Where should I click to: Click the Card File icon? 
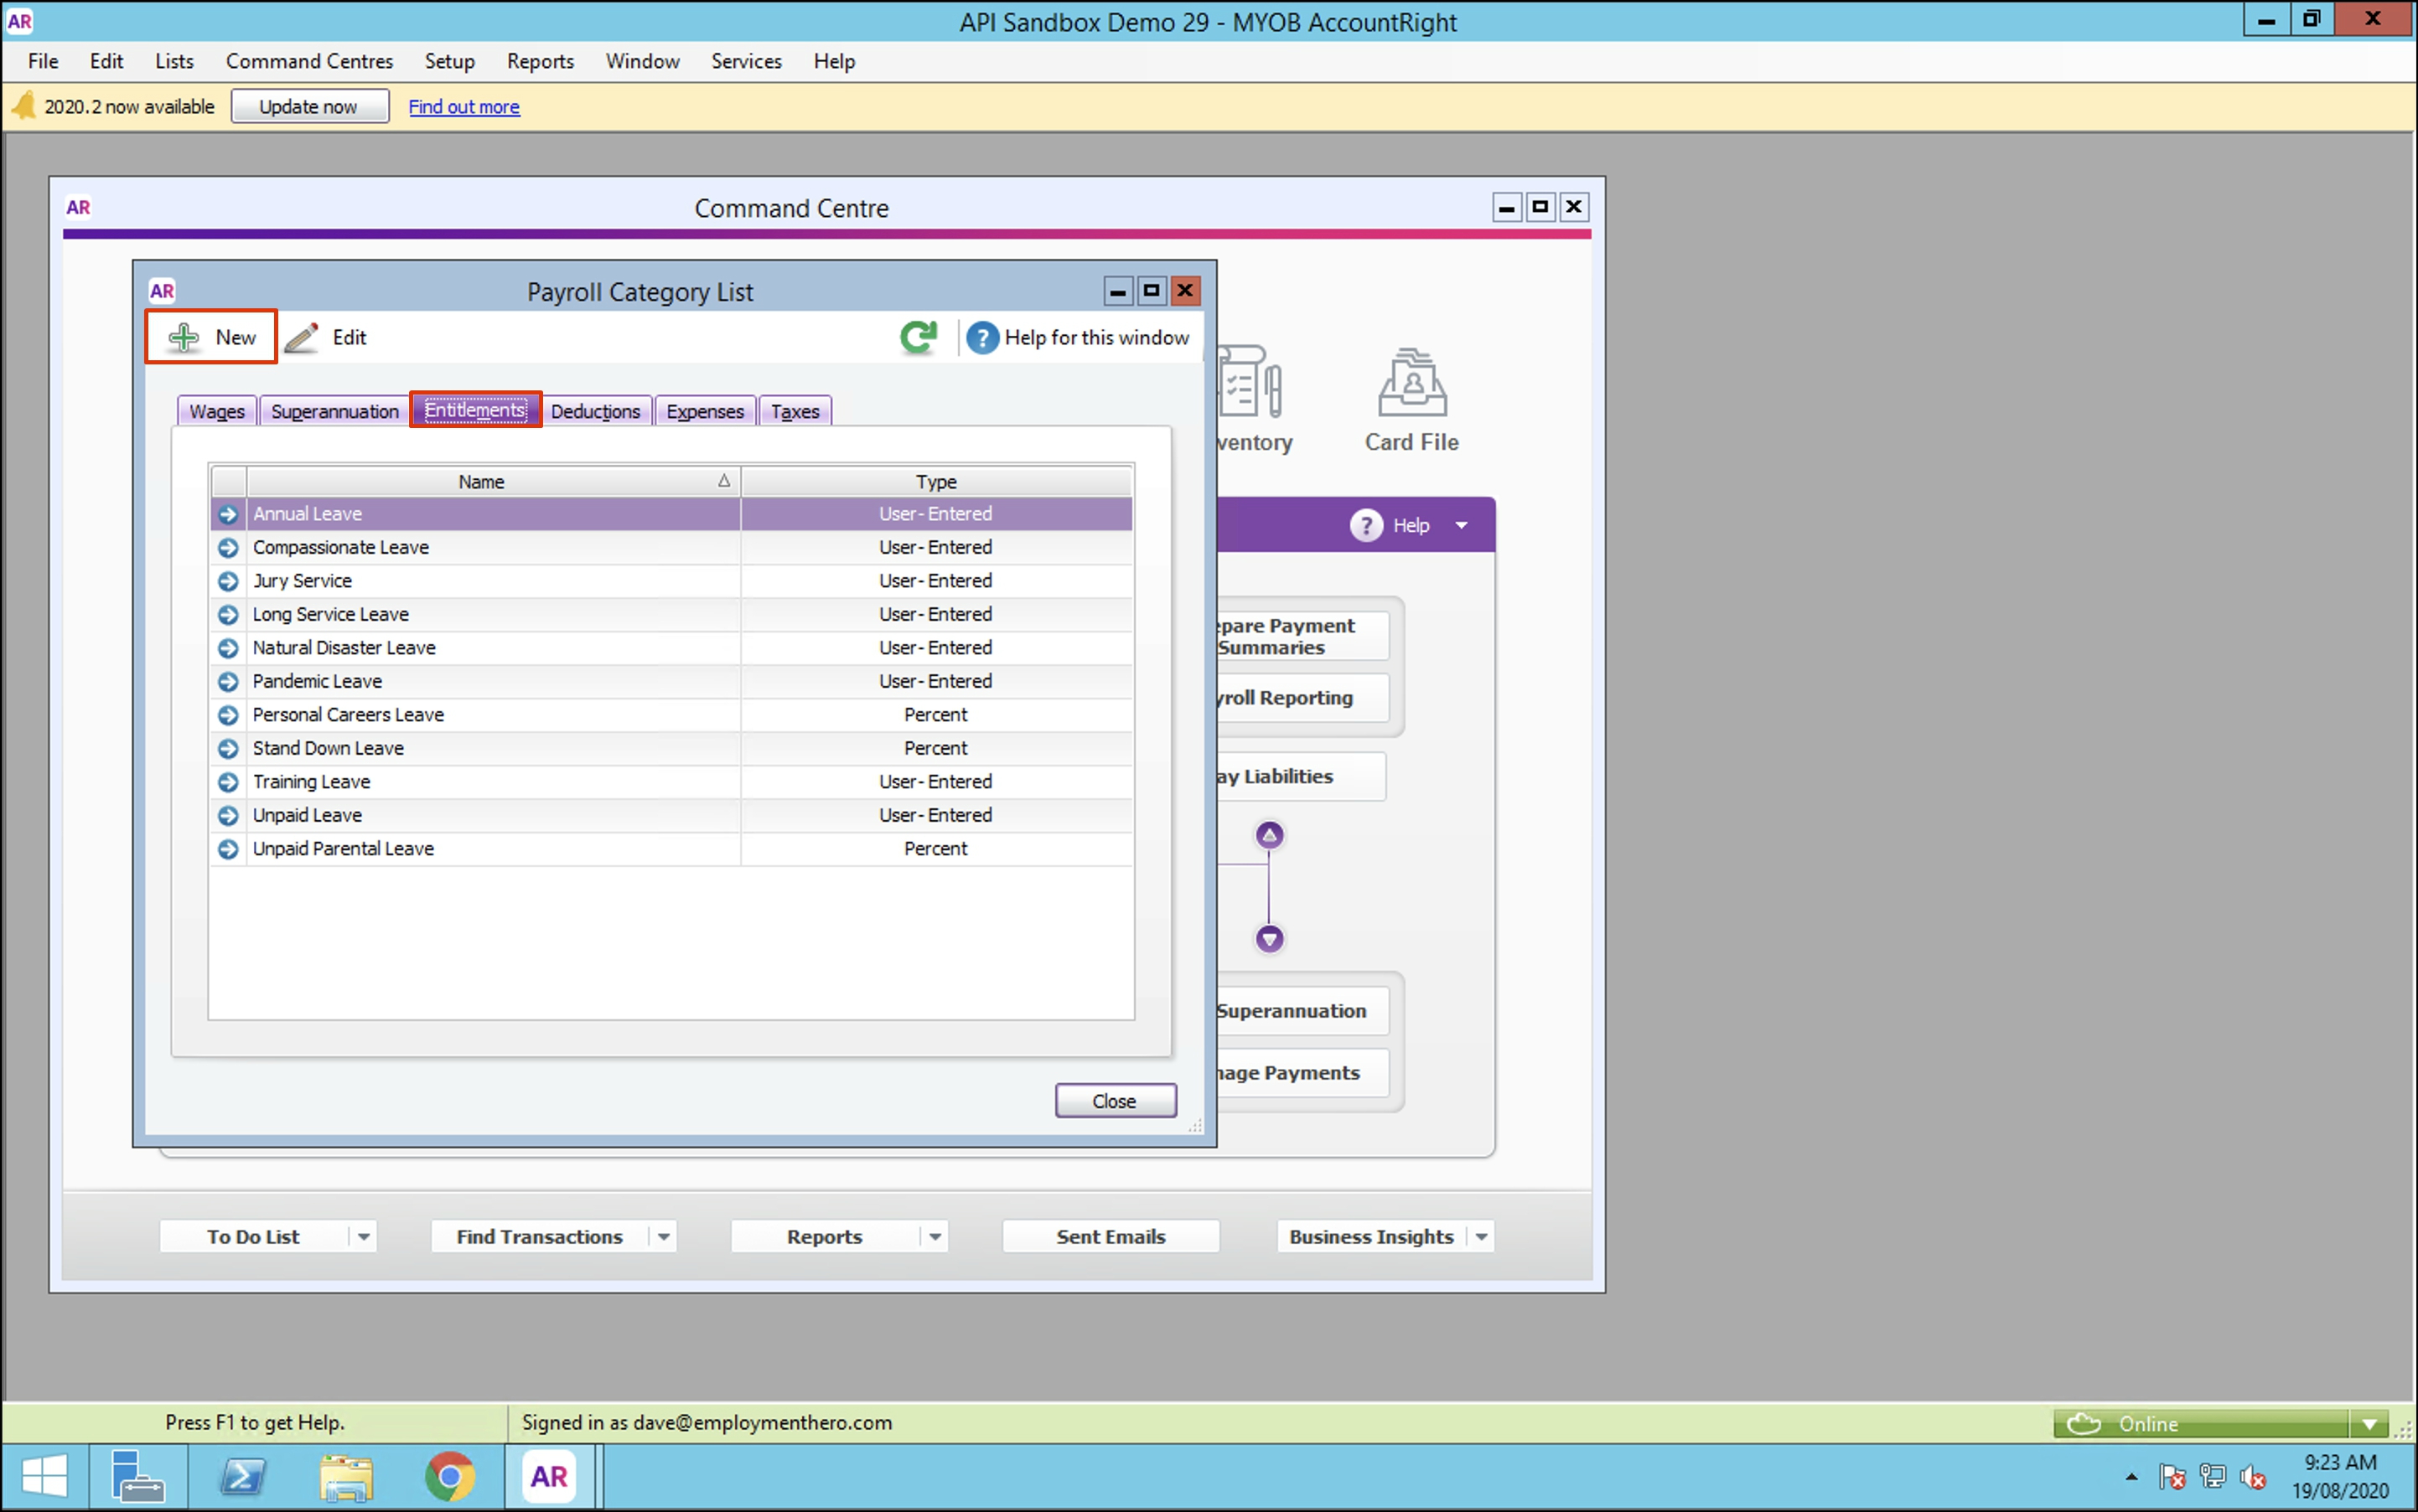coord(1411,384)
